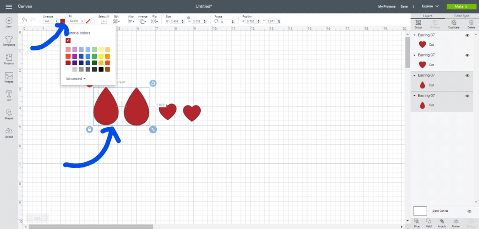Open the Images library

[9, 77]
